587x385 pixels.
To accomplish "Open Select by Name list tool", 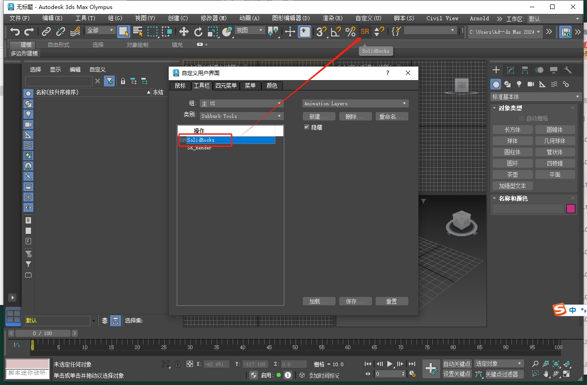I will click(138, 31).
